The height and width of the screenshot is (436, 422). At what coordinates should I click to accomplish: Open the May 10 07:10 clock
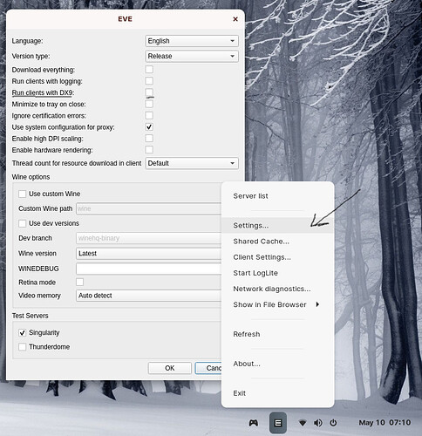(x=385, y=422)
